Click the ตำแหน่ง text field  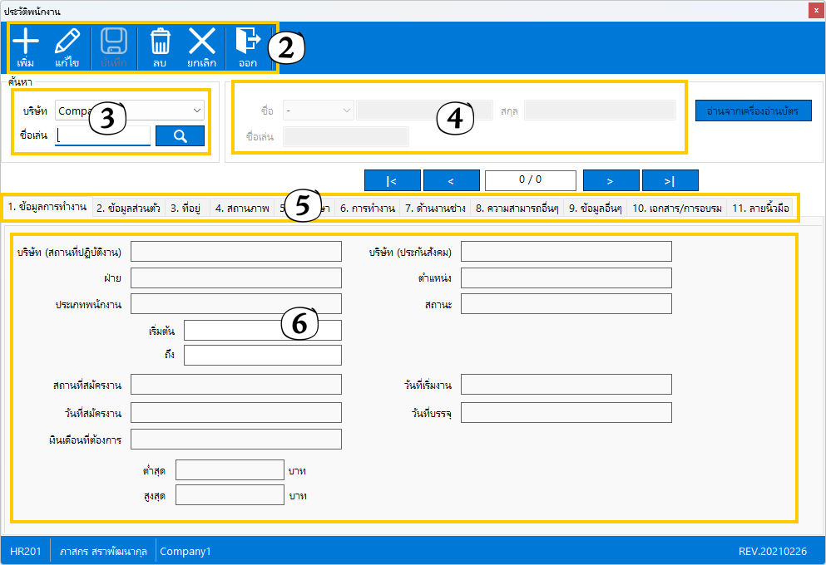point(566,278)
